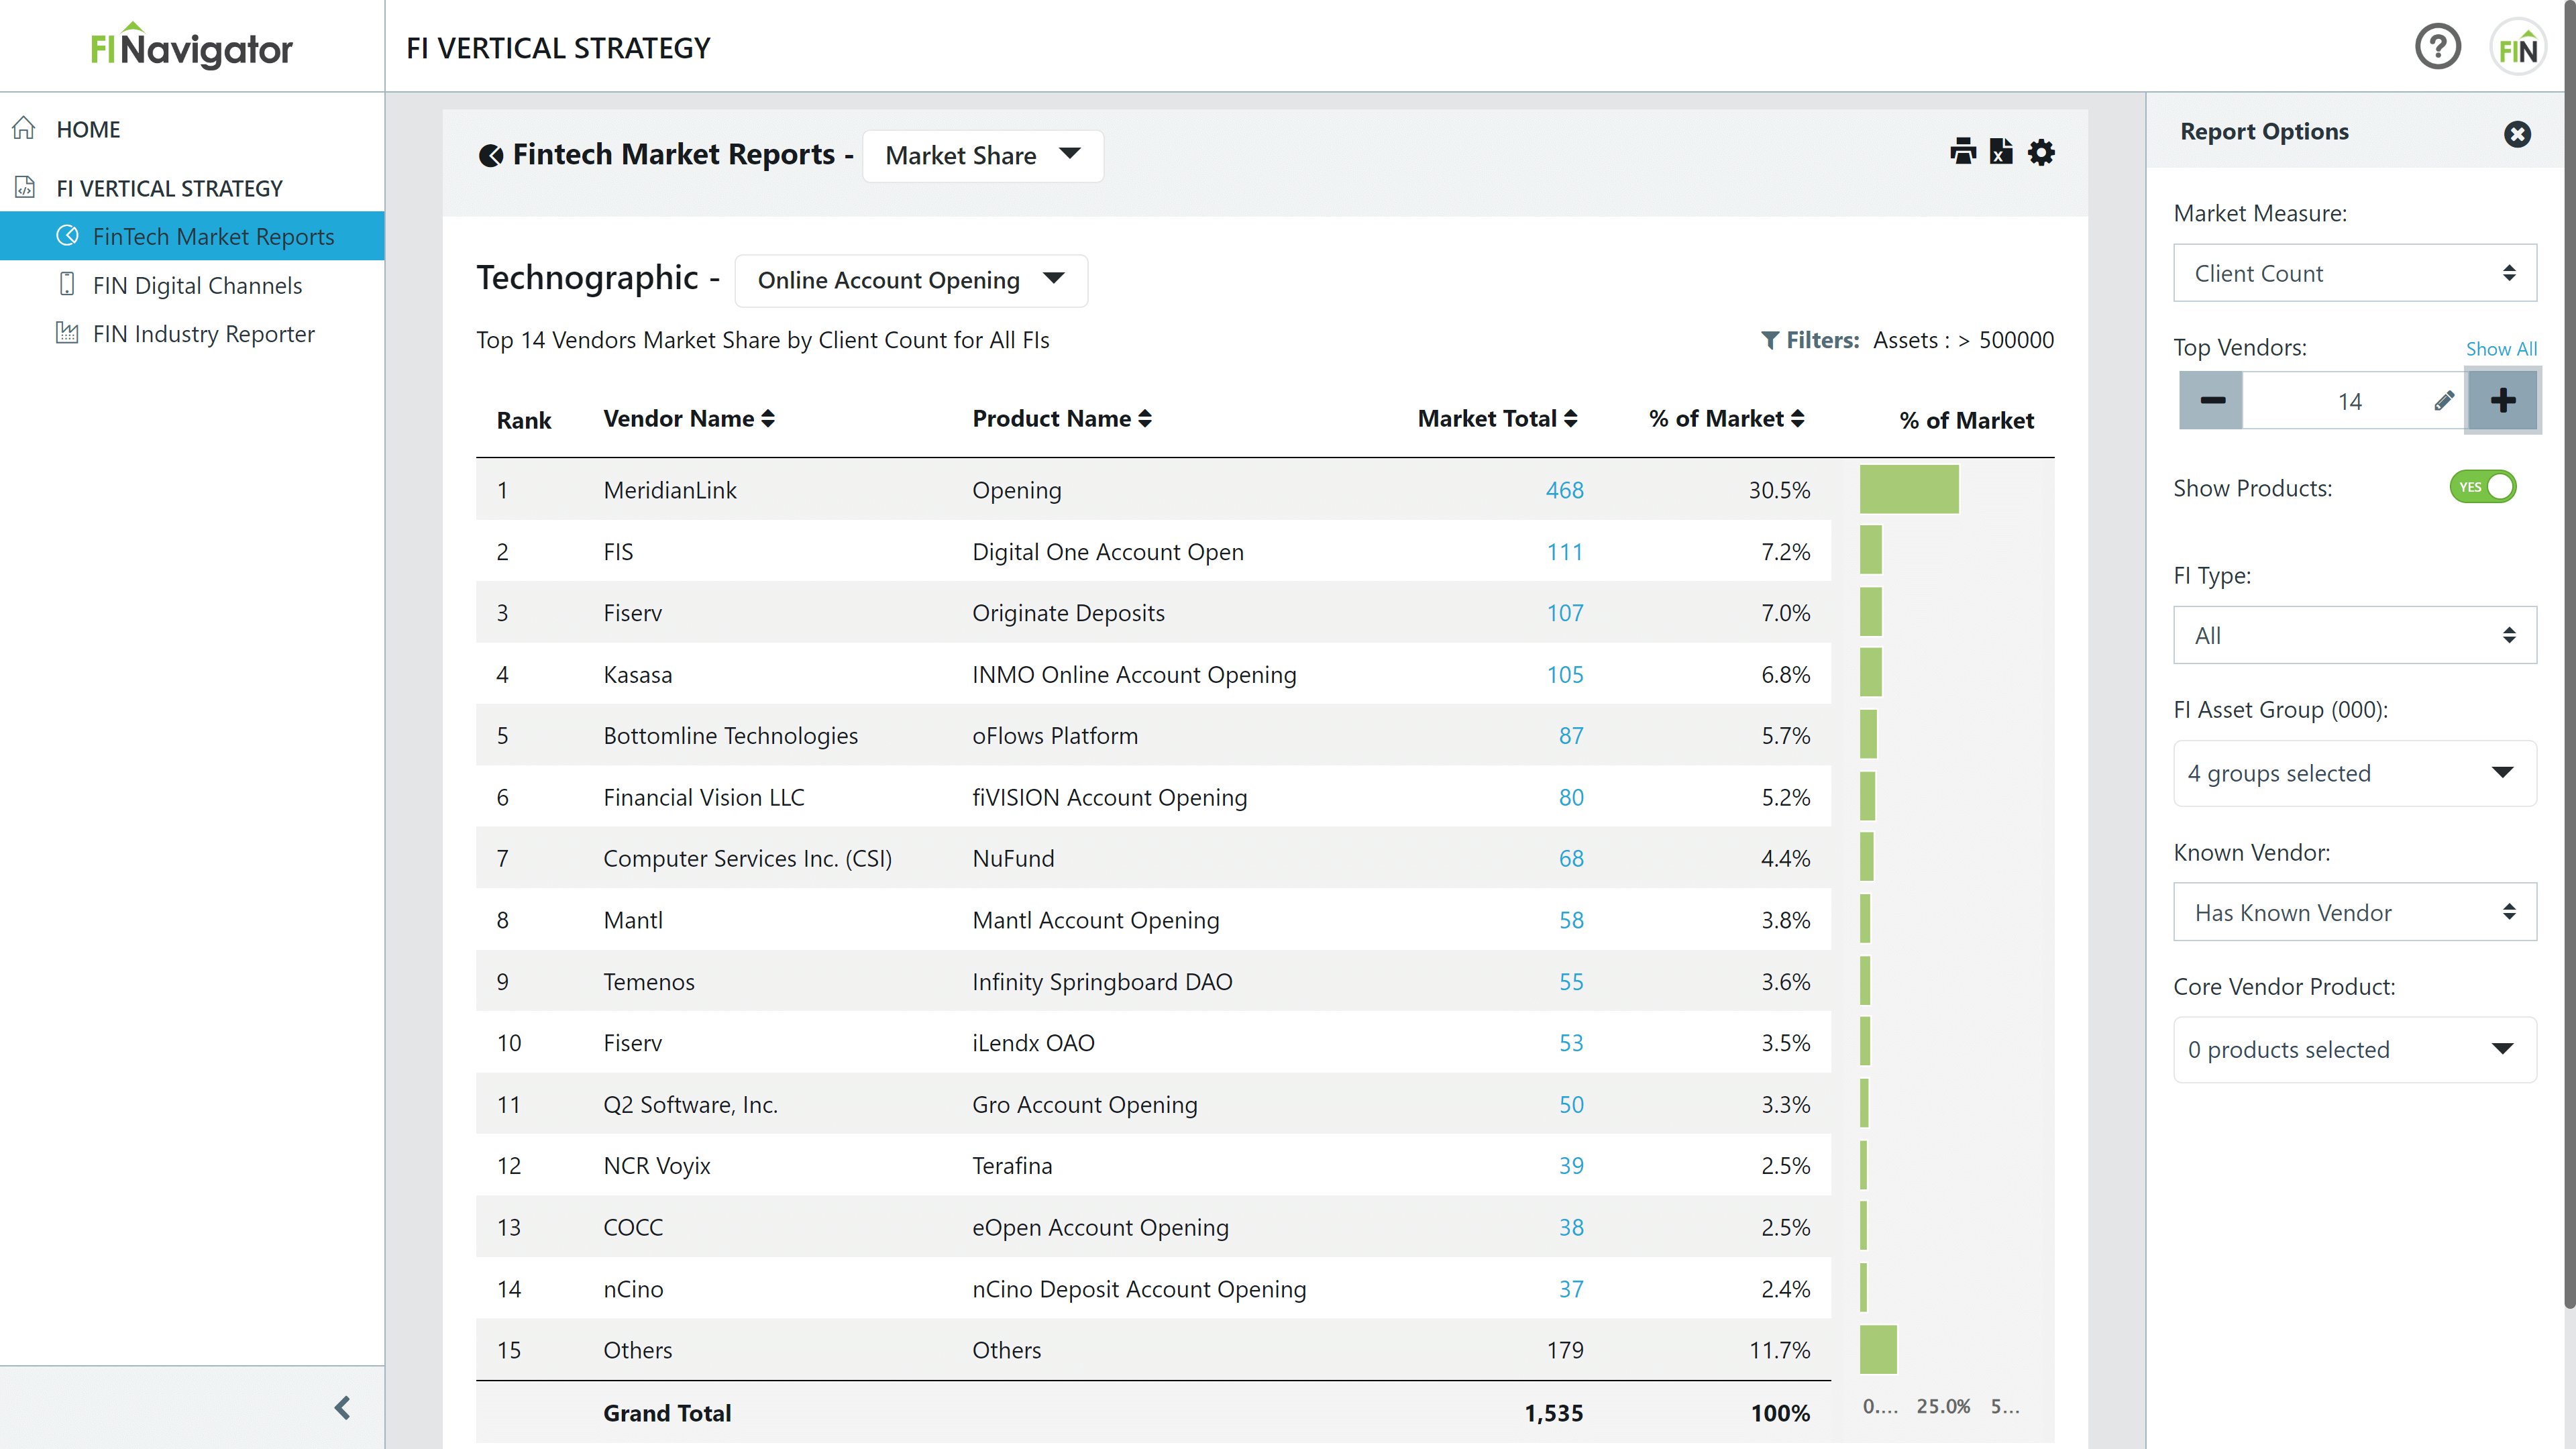Open FIN Industry Reporter menu item

coord(203,333)
